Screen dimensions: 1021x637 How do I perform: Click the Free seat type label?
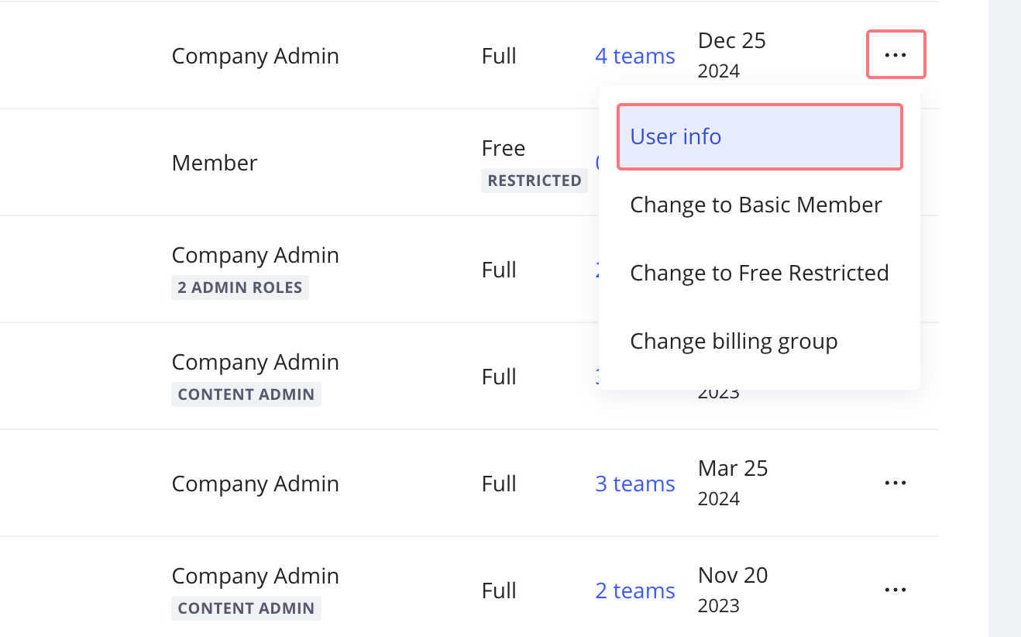504,148
